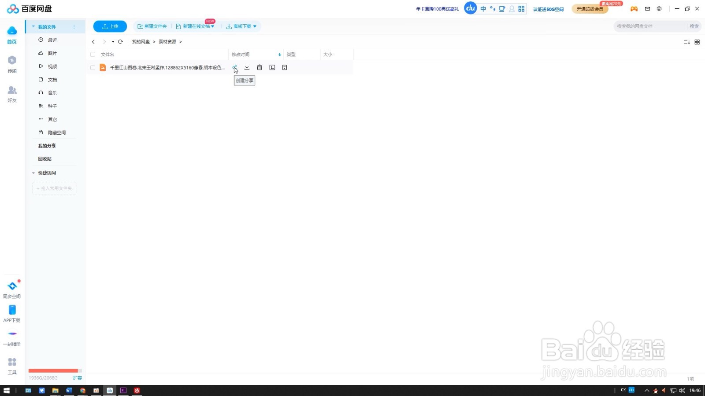Open the orange file type icon of 千里江山图卷
The image size is (705, 396).
(x=103, y=67)
